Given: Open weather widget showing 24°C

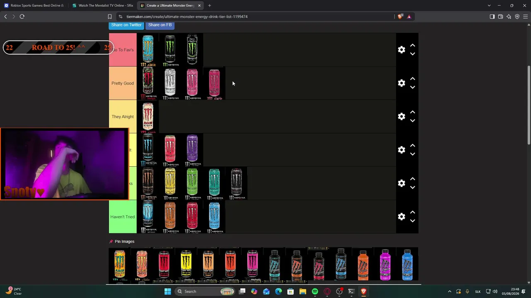Looking at the screenshot, I should [14, 291].
